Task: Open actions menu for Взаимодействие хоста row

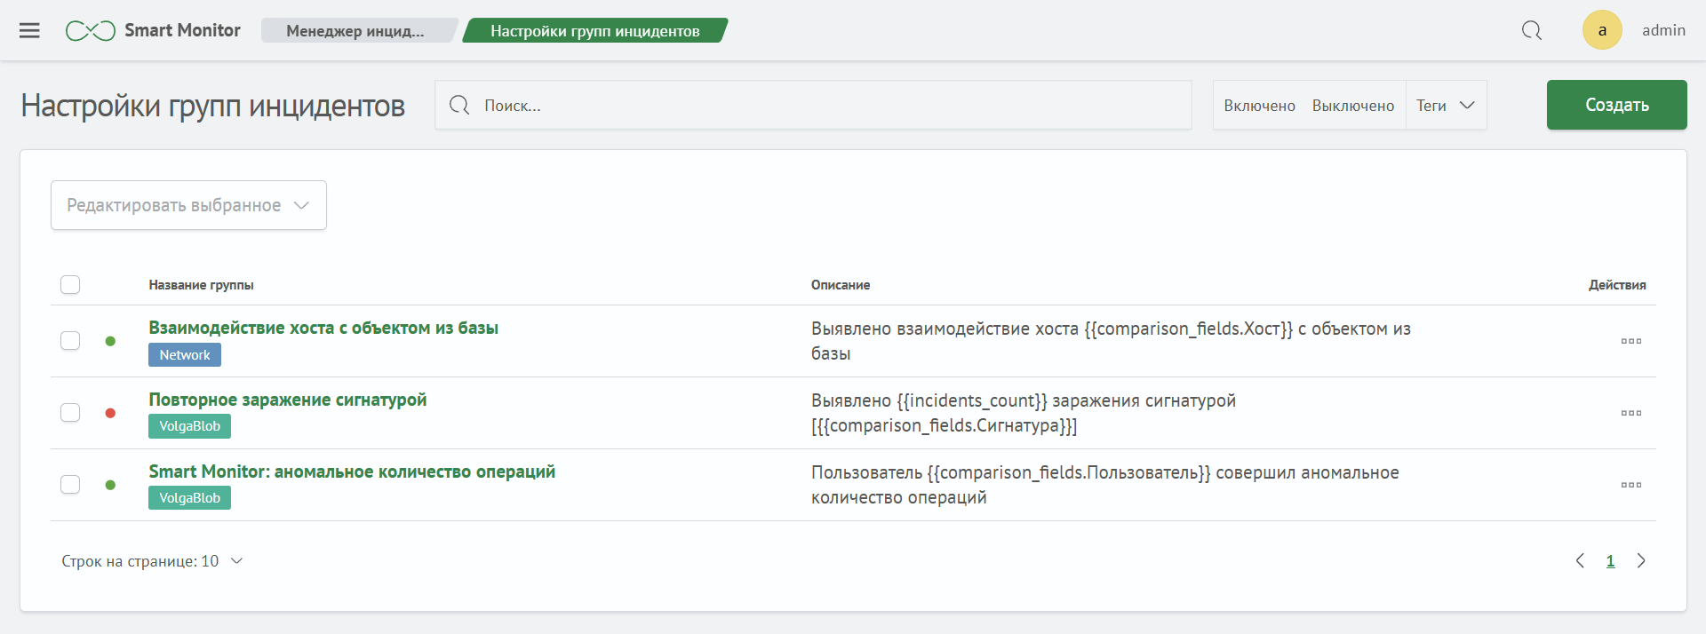Action: coord(1630,341)
